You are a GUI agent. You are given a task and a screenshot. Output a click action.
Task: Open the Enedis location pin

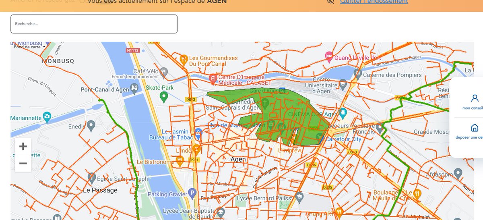(91, 126)
